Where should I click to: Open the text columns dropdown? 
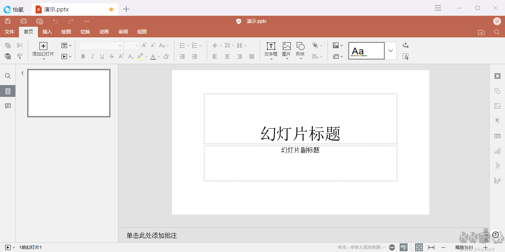[242, 46]
